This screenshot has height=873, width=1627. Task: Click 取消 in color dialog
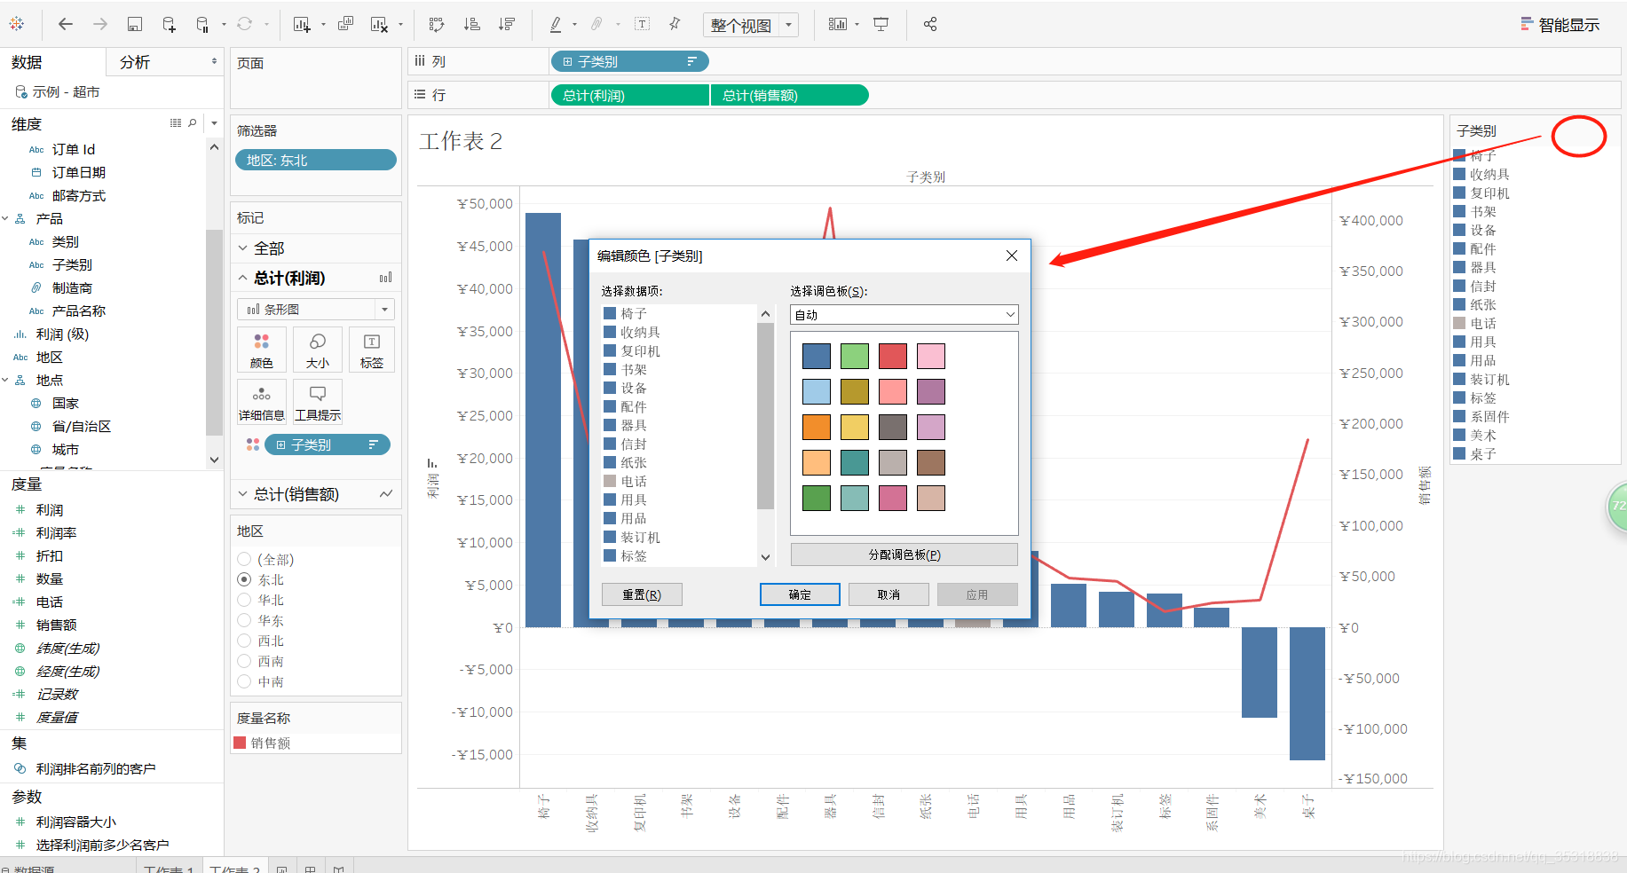[x=889, y=594]
